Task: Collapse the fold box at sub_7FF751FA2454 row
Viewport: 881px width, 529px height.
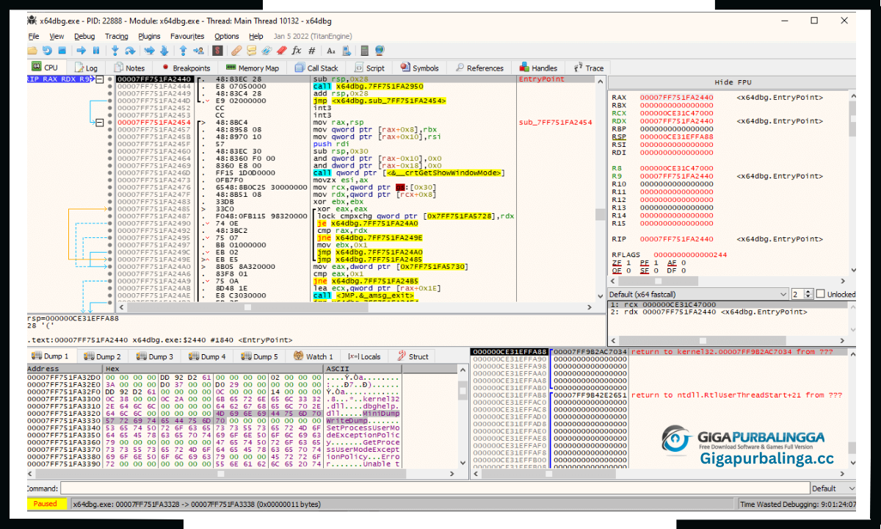Action: (101, 122)
